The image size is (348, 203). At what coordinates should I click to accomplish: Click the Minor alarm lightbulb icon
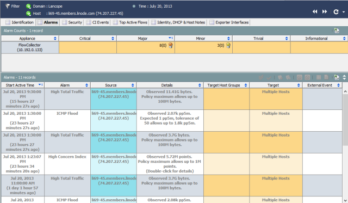tap(228, 45)
